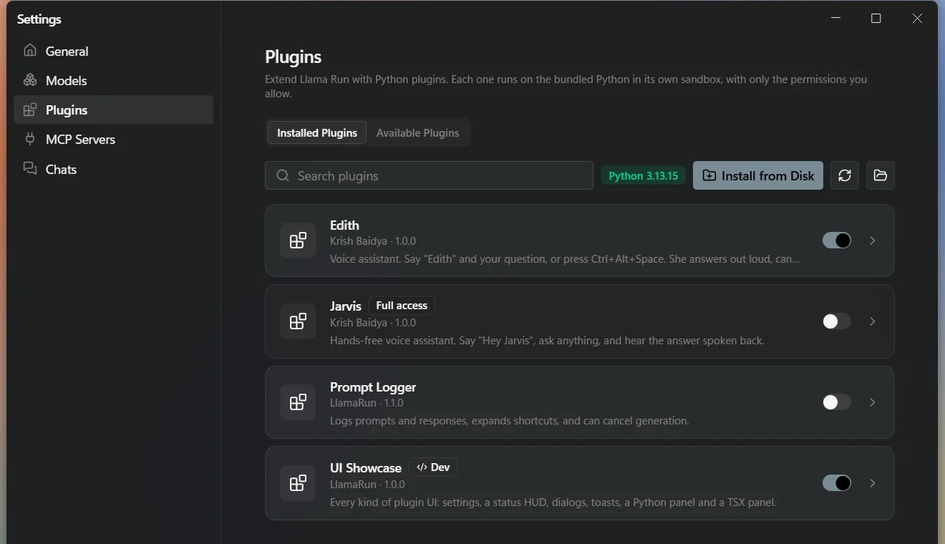Image resolution: width=945 pixels, height=544 pixels.
Task: Click the Edith plugin icon
Action: (x=298, y=241)
